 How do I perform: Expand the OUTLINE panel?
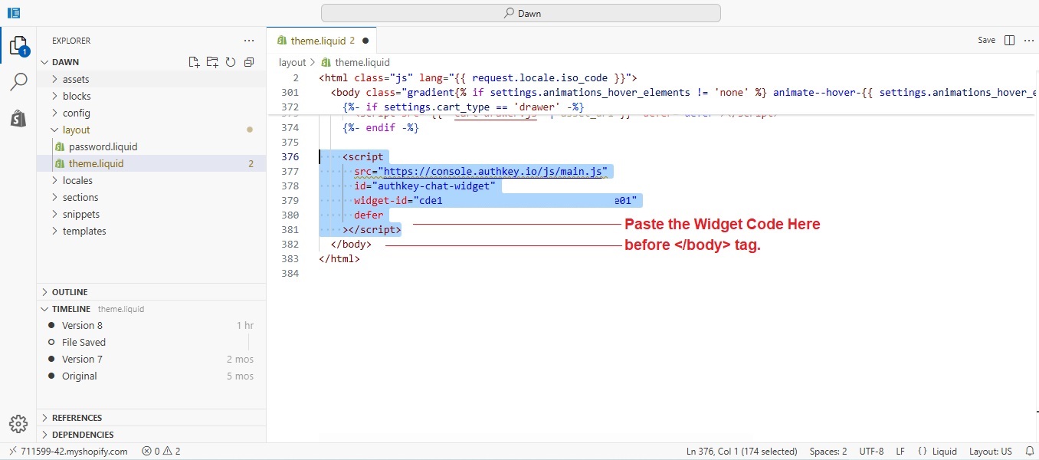tap(151, 292)
